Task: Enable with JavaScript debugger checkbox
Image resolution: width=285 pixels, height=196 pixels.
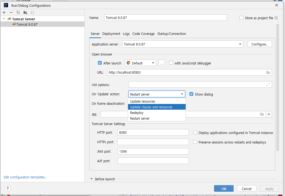Action: (171, 63)
